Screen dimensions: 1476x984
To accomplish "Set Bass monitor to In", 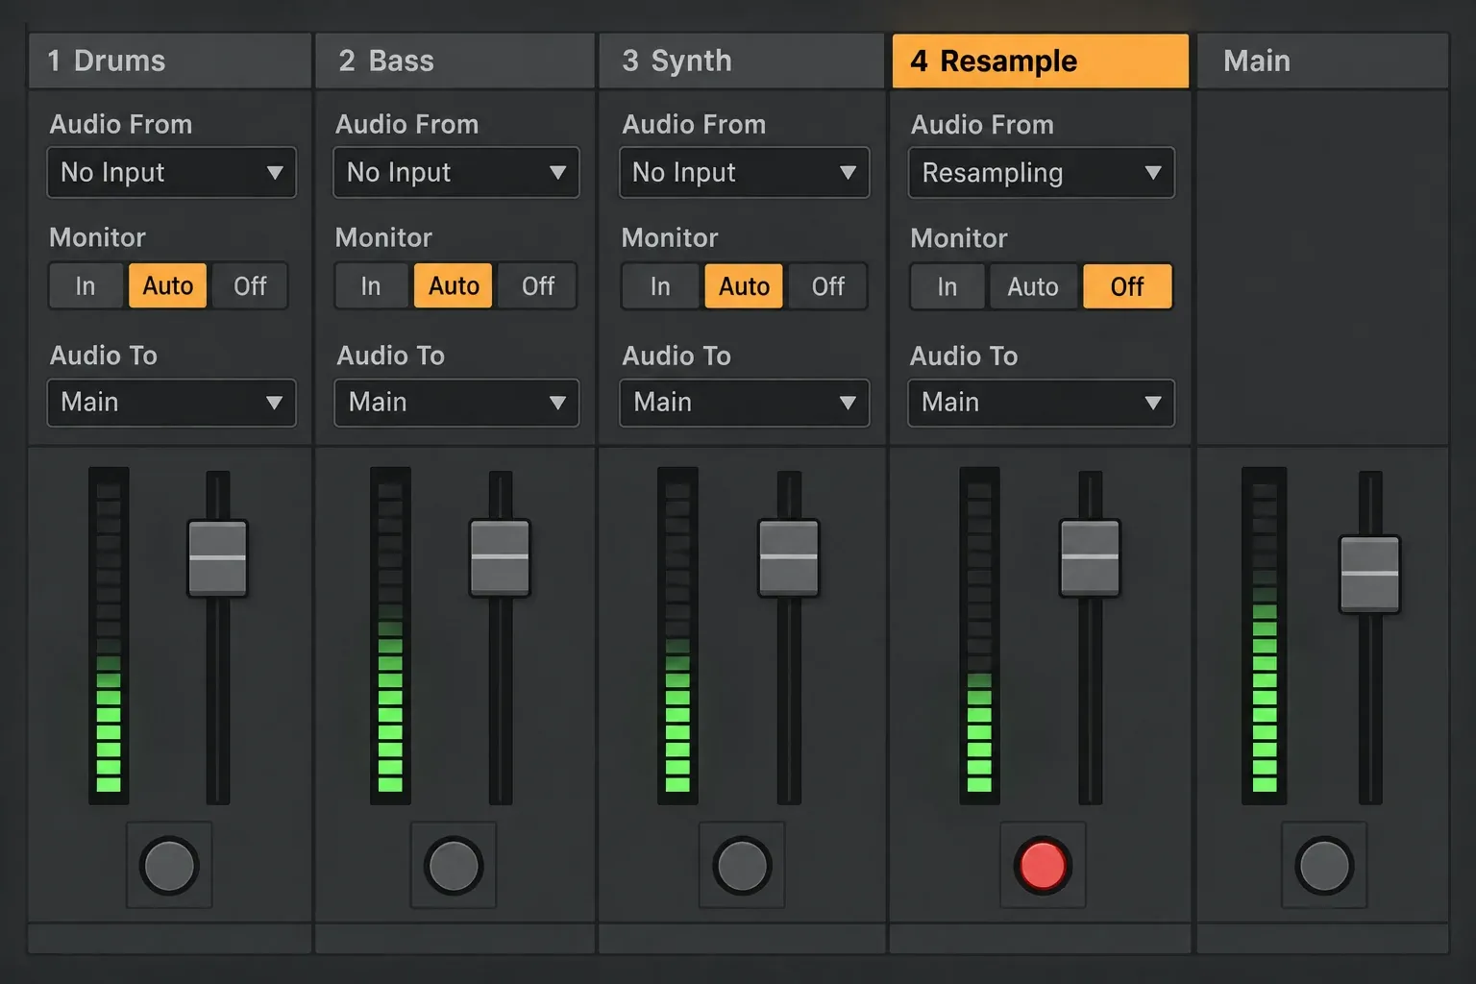I will (x=371, y=285).
